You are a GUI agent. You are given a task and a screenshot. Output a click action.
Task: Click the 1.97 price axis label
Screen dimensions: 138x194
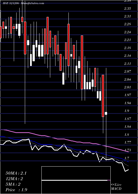tap(128, 95)
